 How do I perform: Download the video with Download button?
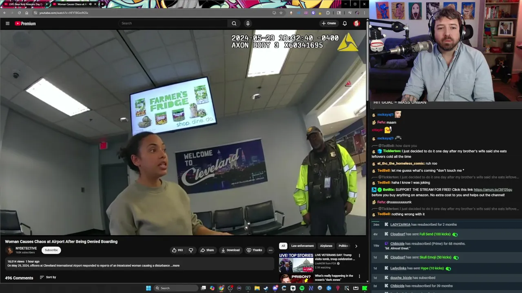point(230,250)
